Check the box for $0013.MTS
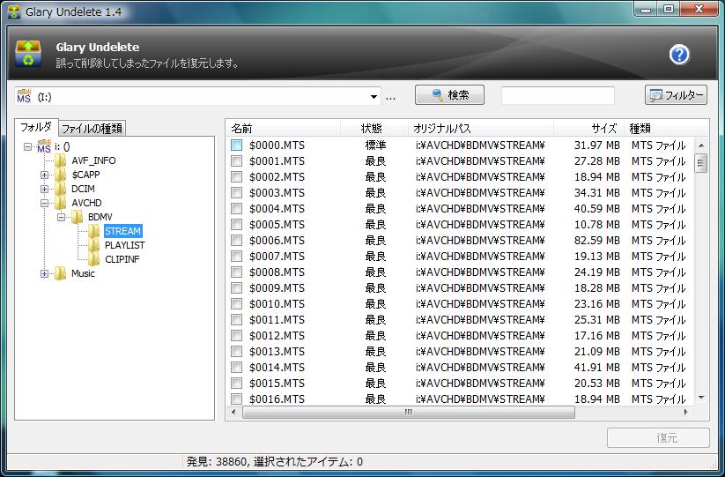Viewport: 725px width, 477px height. tap(236, 351)
